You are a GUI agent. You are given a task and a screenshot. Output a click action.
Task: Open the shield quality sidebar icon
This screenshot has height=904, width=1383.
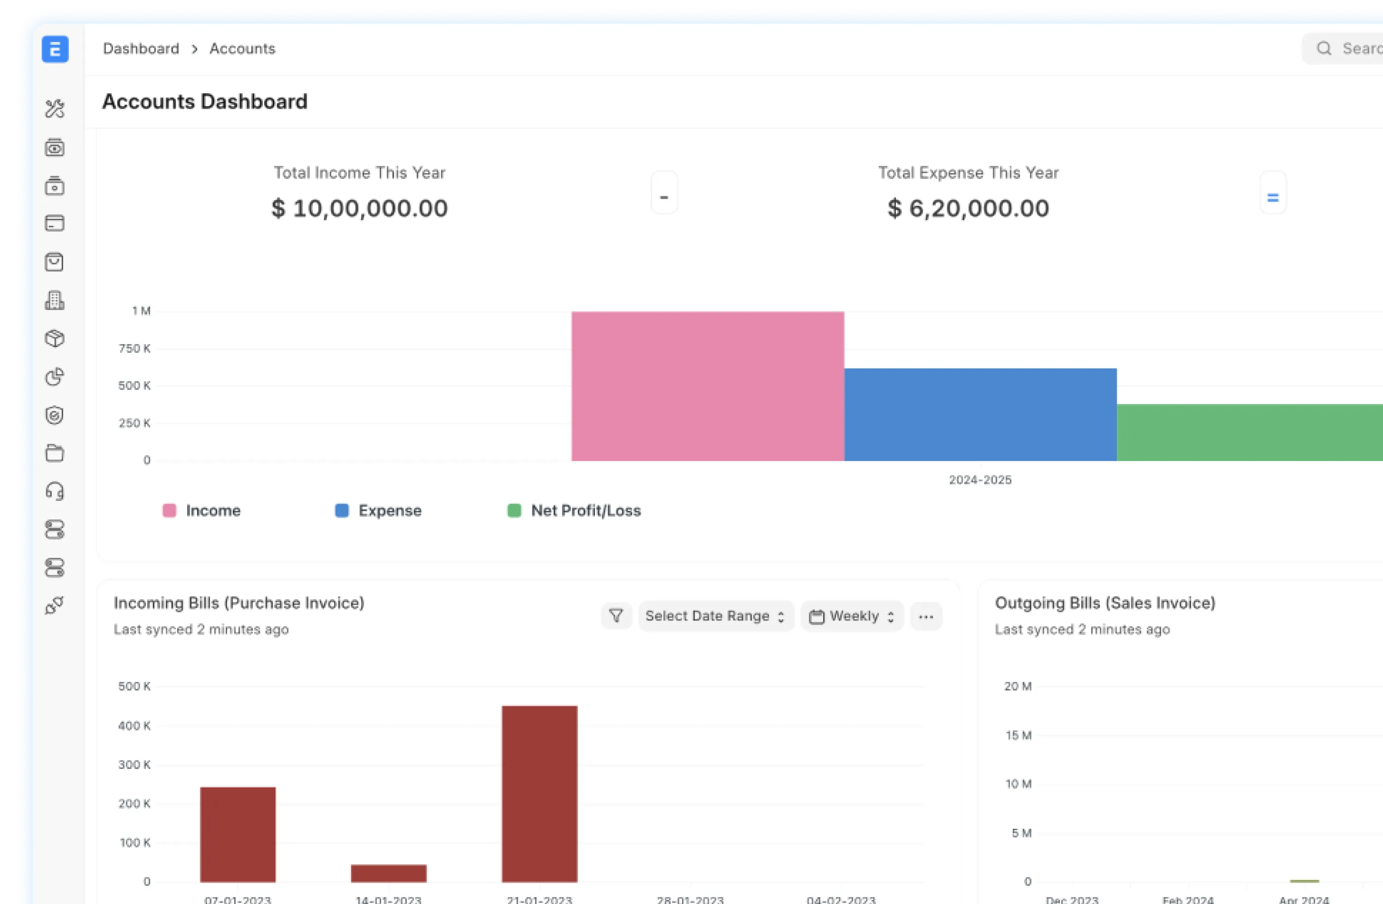tap(55, 415)
